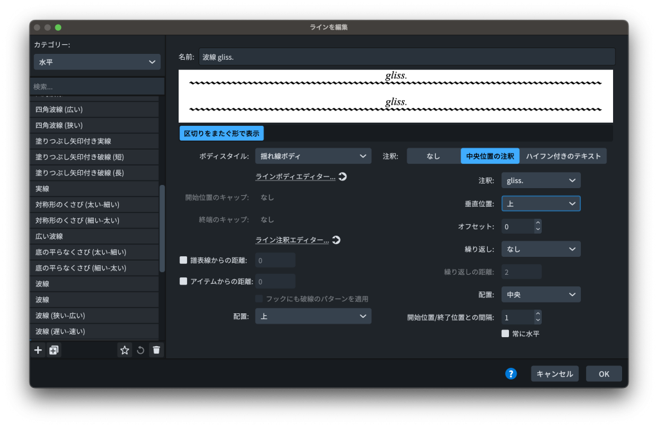Click the duplicate line icon
The image size is (658, 427).
click(54, 350)
